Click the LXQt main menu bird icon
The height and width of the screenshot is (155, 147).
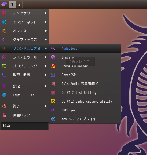[4, 4]
